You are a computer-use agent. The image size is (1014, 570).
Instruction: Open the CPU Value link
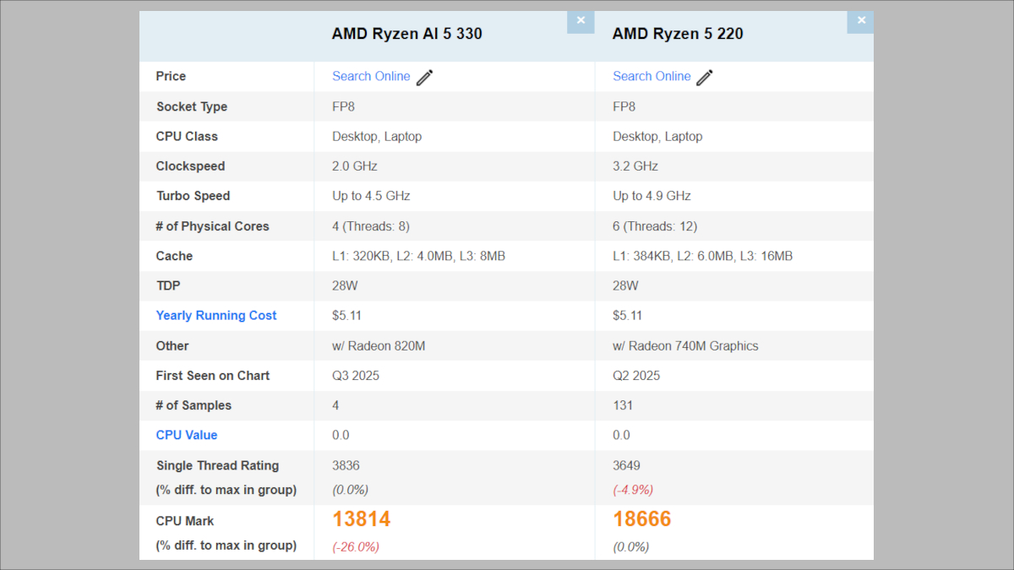(x=186, y=435)
